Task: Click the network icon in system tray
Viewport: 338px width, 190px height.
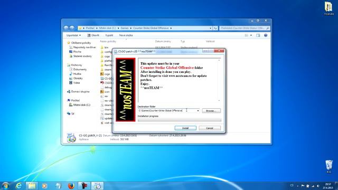Action: coord(313,186)
